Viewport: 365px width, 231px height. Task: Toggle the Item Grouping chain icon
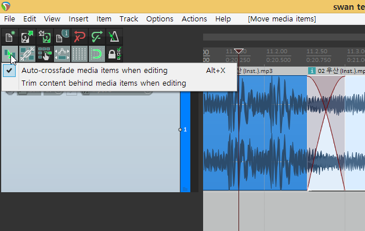27,54
